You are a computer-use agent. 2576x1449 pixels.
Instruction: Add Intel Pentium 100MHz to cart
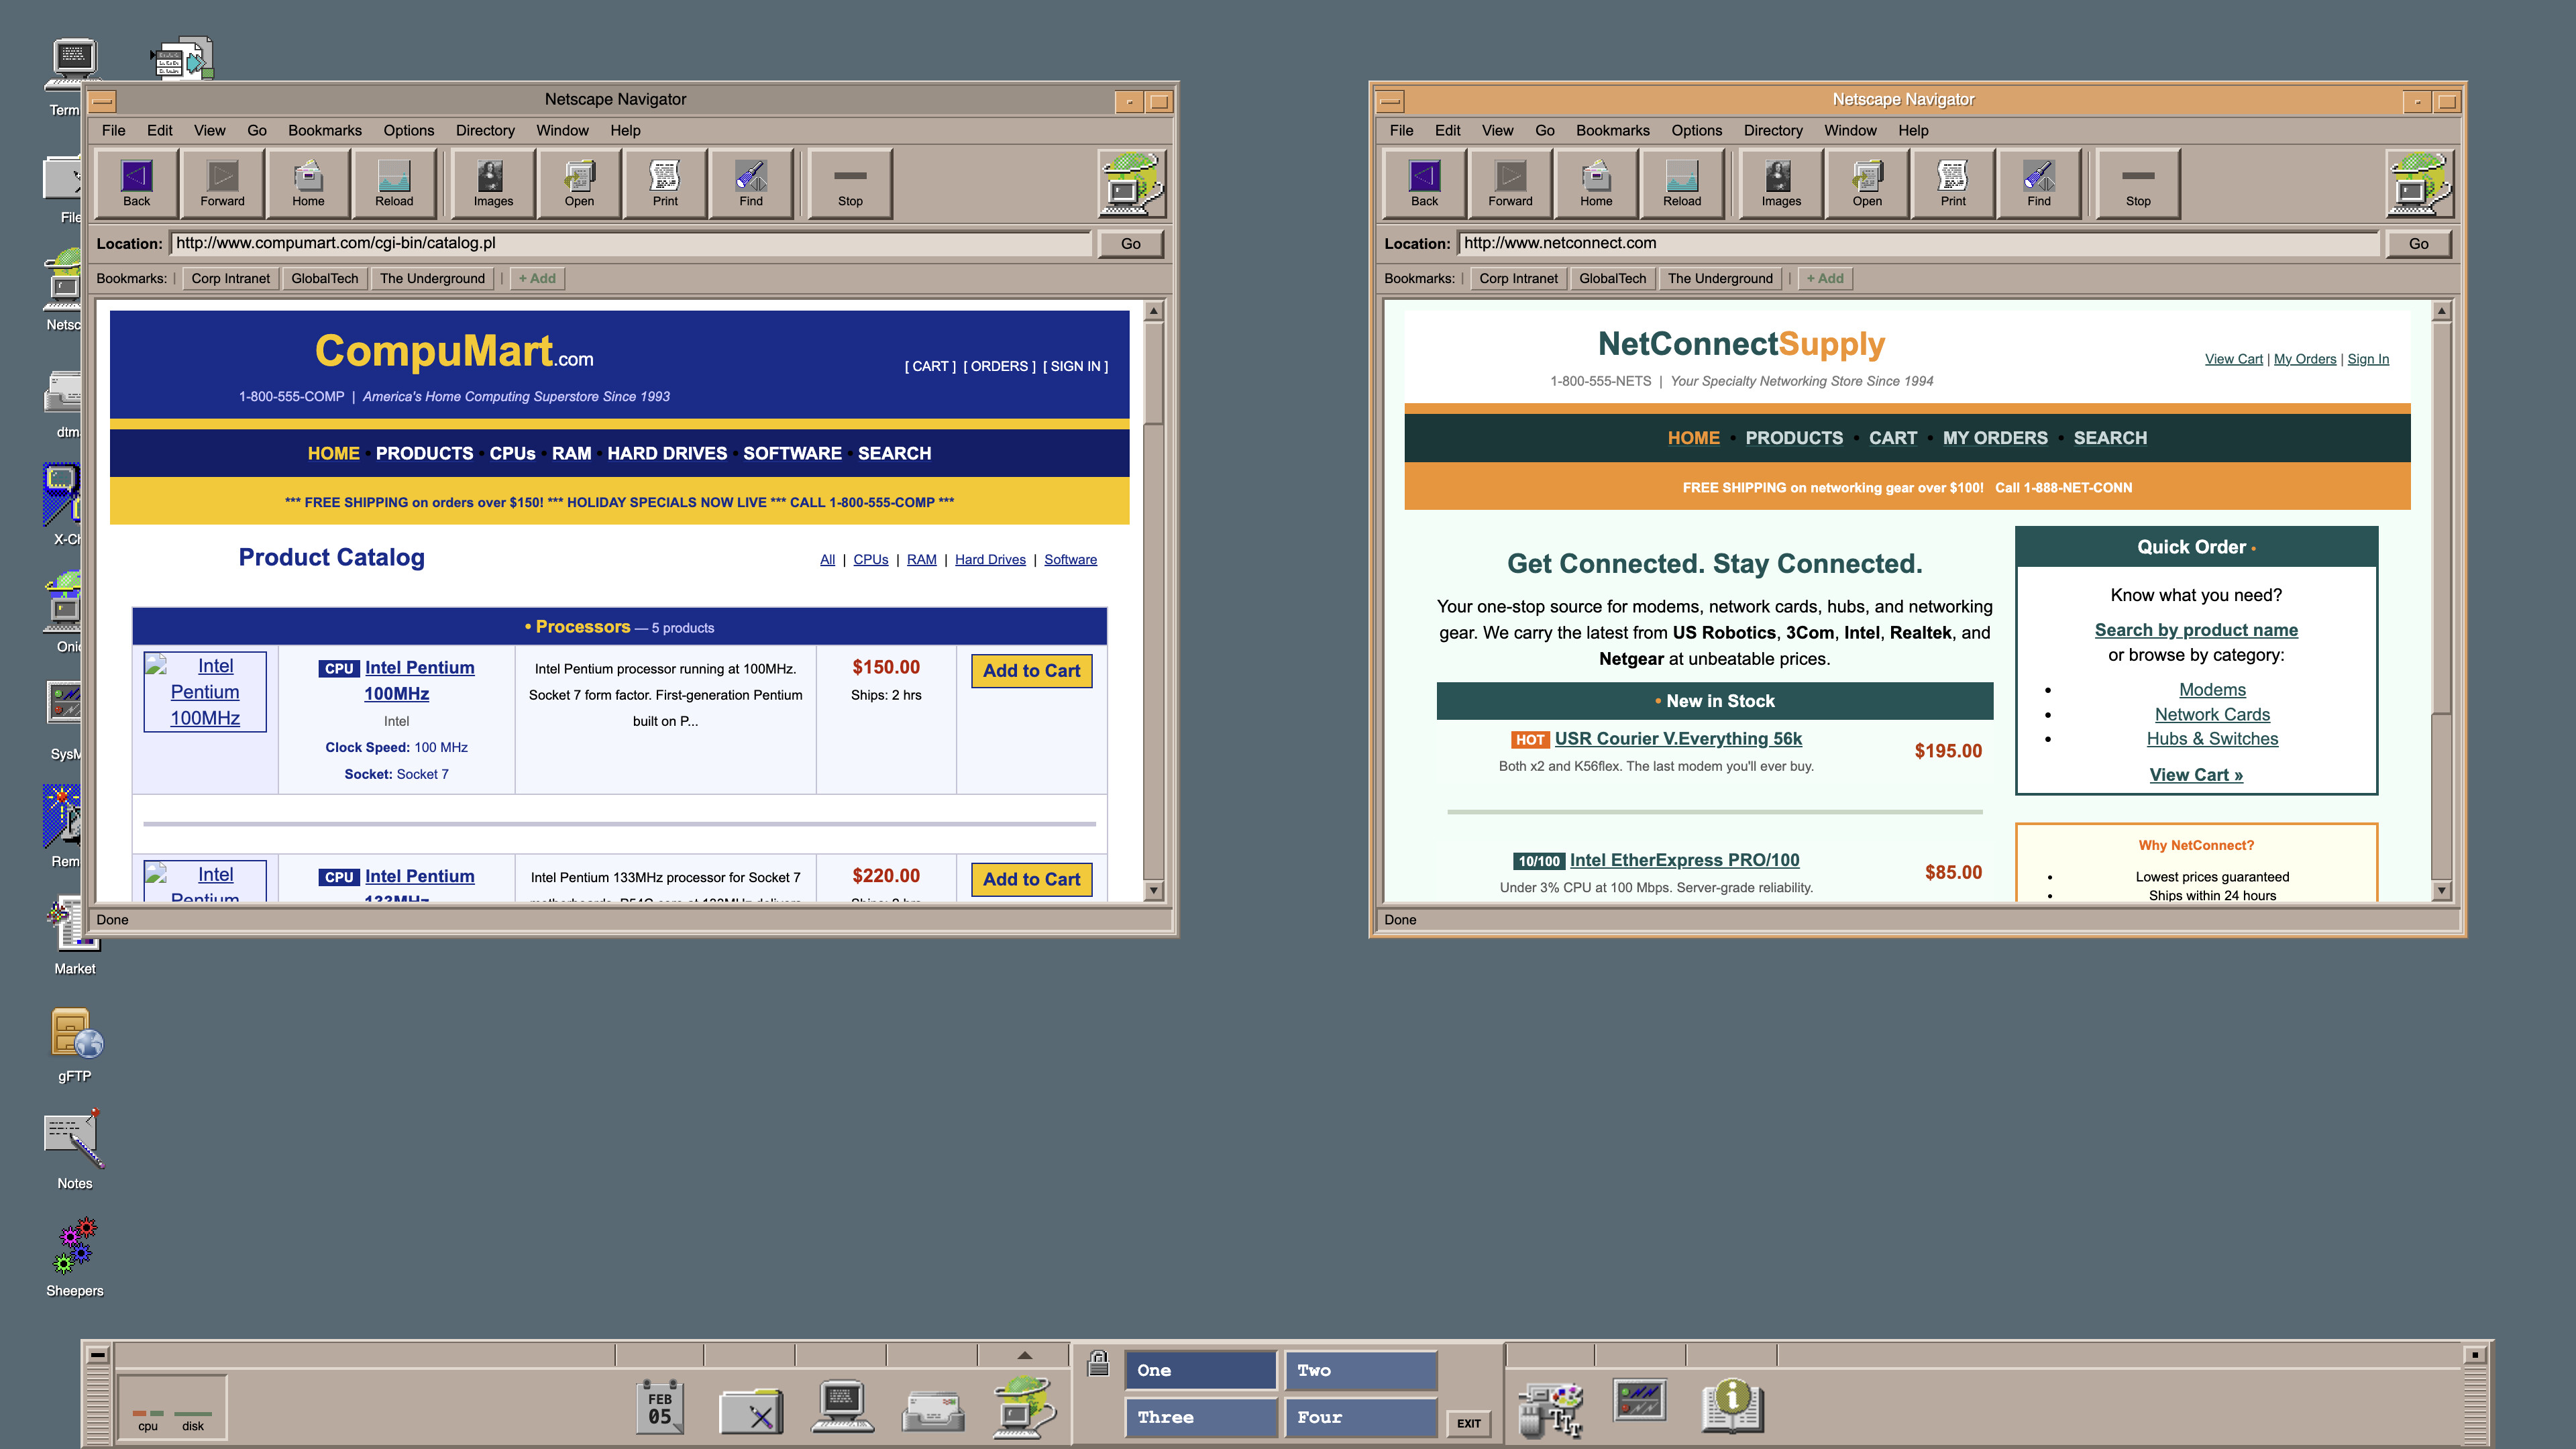[1031, 671]
